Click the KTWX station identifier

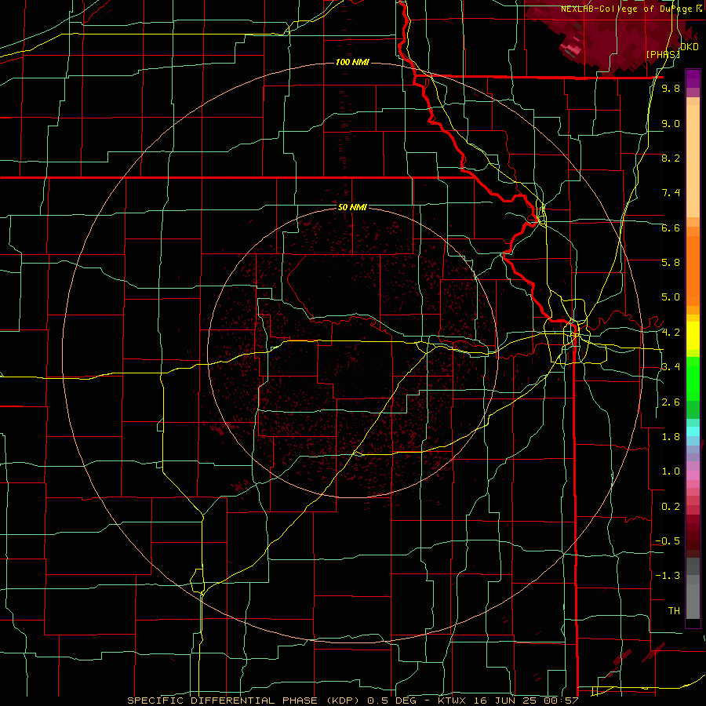click(x=452, y=701)
